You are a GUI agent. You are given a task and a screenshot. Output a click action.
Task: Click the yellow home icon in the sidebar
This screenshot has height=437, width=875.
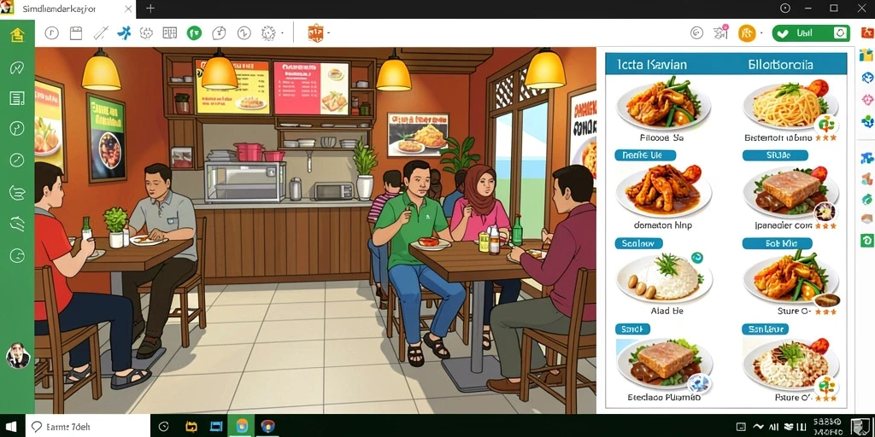[17, 34]
